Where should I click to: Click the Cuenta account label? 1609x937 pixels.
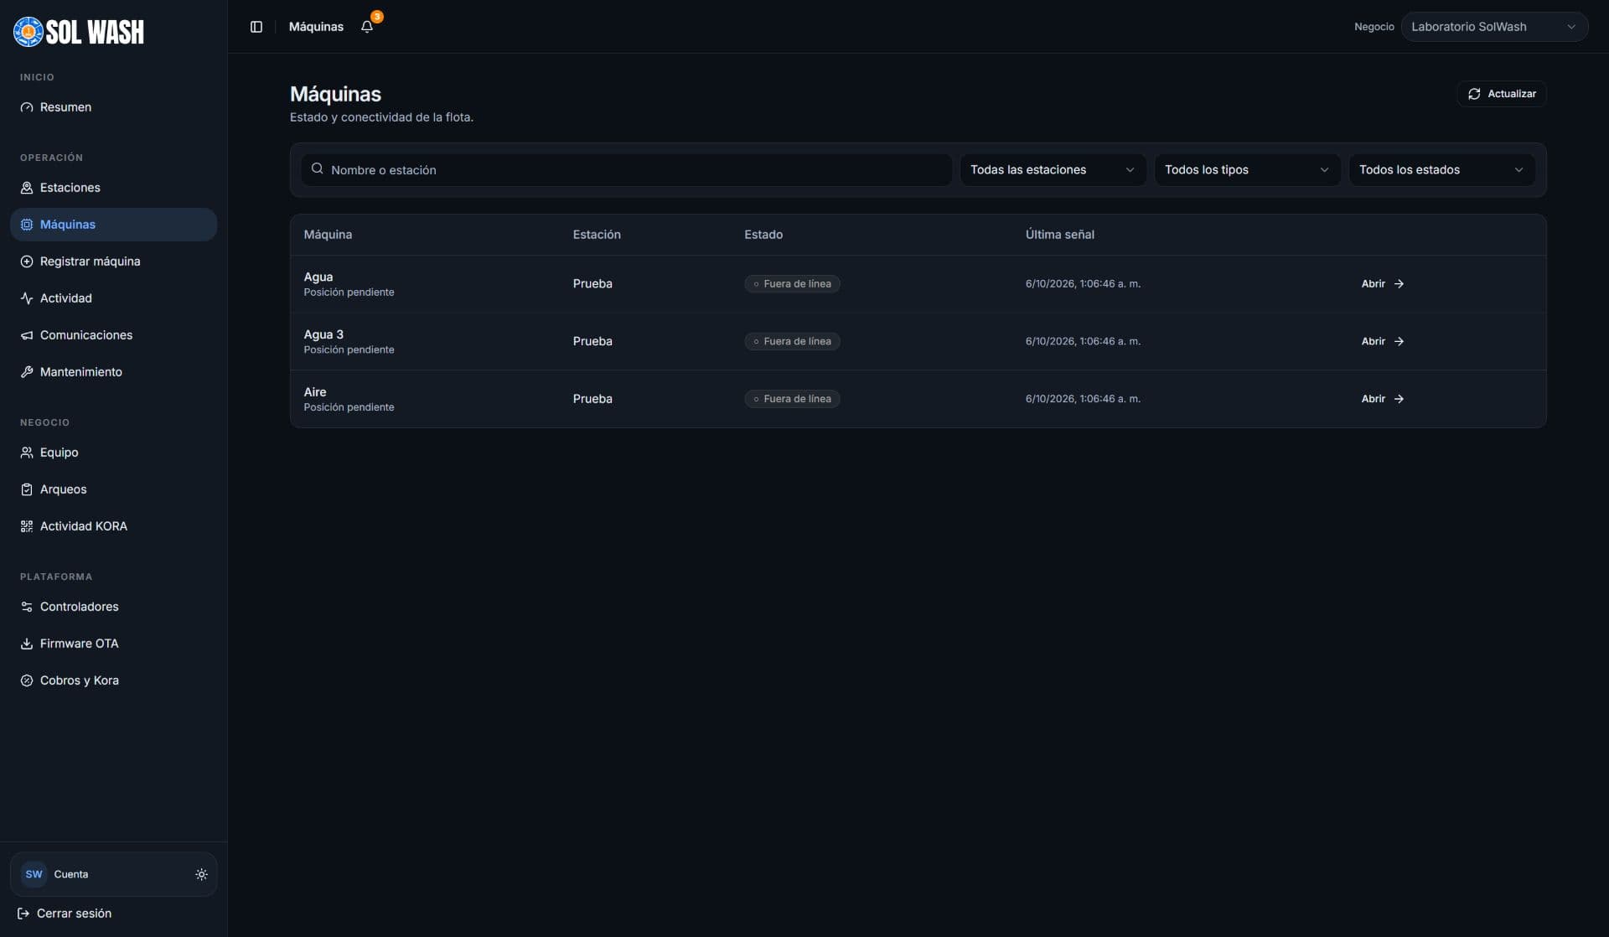pyautogui.click(x=71, y=874)
